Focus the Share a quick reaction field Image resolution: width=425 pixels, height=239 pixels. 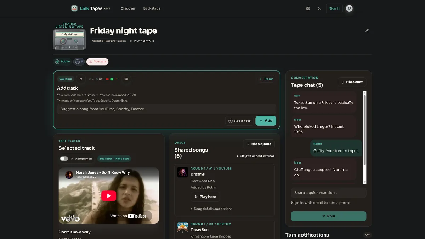(x=329, y=193)
